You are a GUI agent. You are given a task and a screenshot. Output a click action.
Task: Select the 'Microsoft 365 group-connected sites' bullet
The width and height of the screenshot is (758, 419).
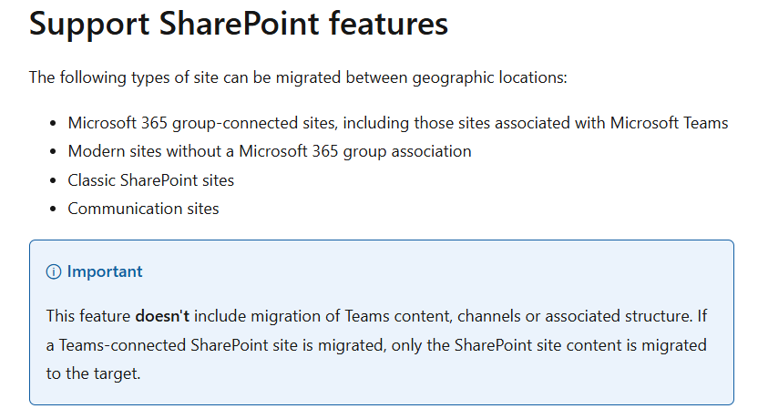[x=398, y=123]
